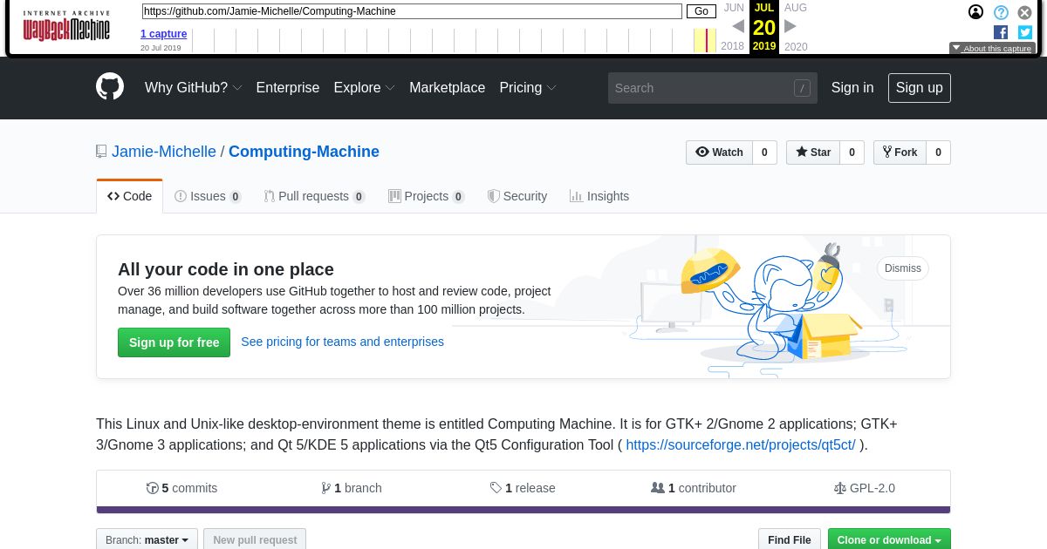Click the forks count 0
Screen dimensions: 1047x549
tap(938, 152)
